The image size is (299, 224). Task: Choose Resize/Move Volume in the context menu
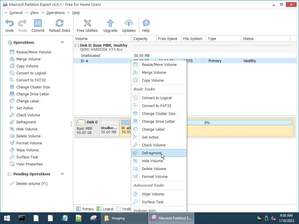pyautogui.click(x=159, y=64)
